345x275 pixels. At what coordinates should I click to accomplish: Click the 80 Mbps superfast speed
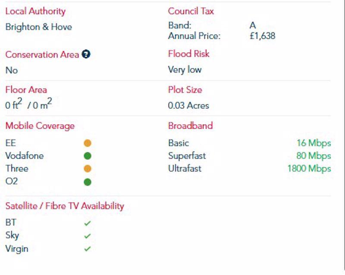314,156
